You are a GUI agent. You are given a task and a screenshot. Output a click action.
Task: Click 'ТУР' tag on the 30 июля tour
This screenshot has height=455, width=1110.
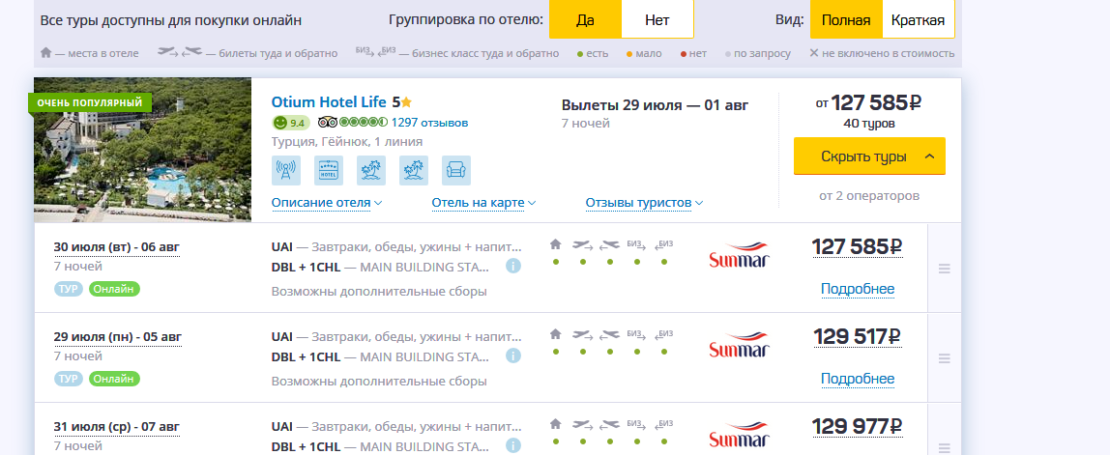click(69, 289)
